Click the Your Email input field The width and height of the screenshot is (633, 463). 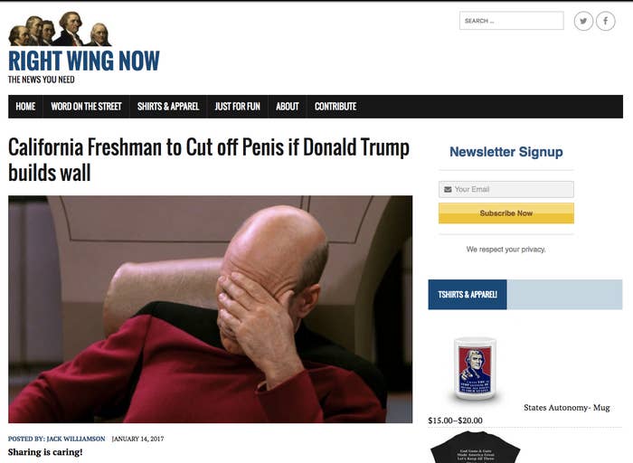tap(506, 189)
